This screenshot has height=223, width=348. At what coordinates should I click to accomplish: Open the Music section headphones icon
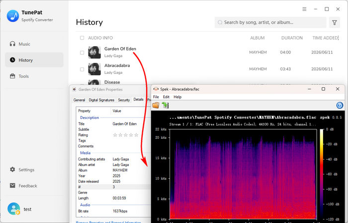coord(12,44)
